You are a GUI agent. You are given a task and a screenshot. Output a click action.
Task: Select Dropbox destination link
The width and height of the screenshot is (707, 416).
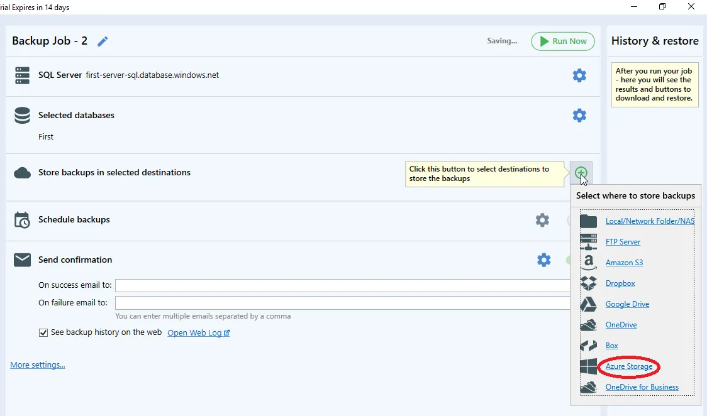point(620,283)
